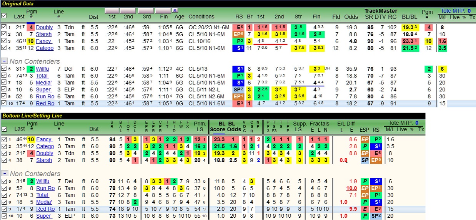Viewport: 476px width, 220px height.
Task: Click the E/L Diff column header
Action: 346,123
